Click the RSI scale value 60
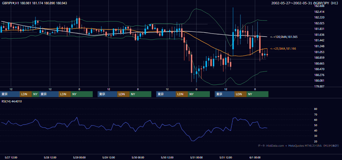 [316, 120]
